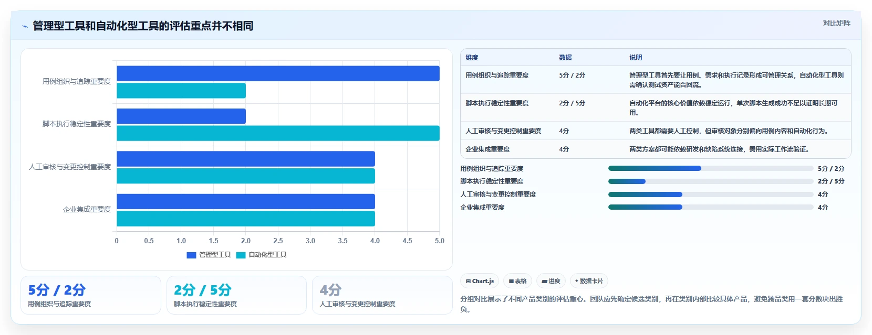
Task: Click the chart y-axis label 人工审核与变更控制重要度
Action: pyautogui.click(x=70, y=167)
